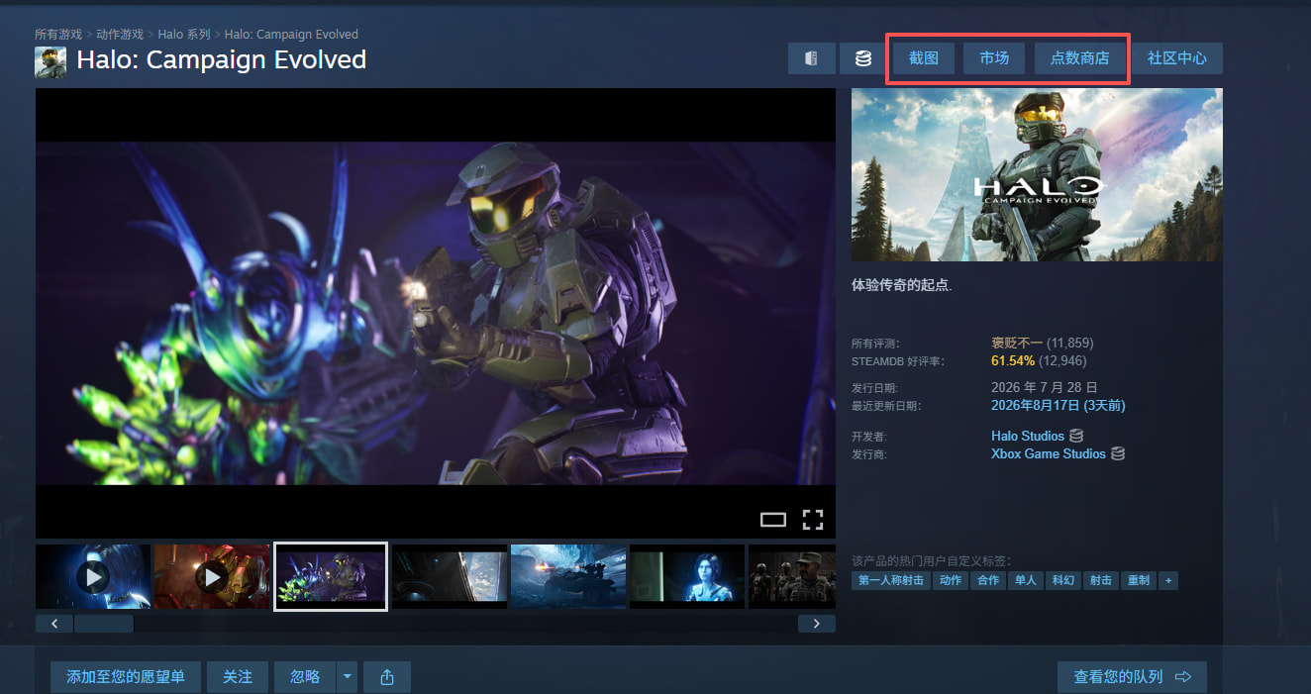The width and height of the screenshot is (1311, 694).
Task: Play the first trailer thumbnail with the ring
Action: [93, 576]
